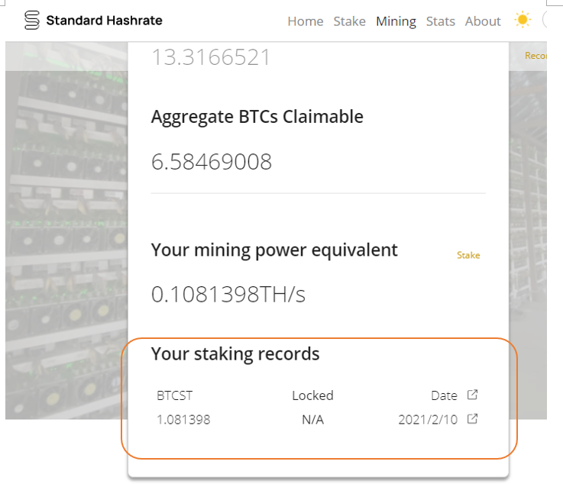Open external link icon for 2021/2/10 record
The height and width of the screenshot is (484, 563).
point(472,418)
